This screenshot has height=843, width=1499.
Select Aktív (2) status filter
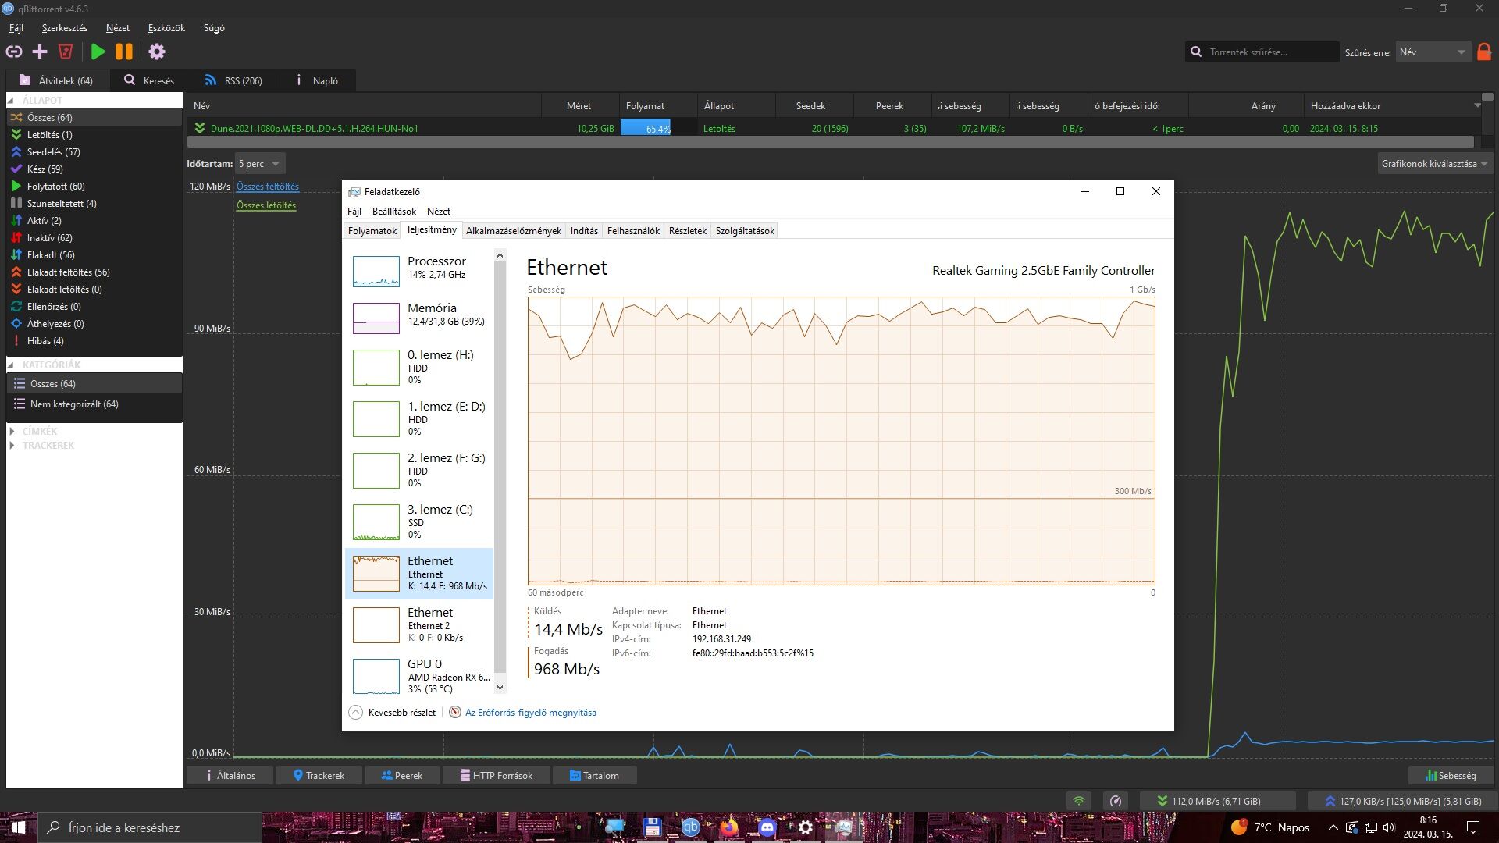tap(94, 221)
